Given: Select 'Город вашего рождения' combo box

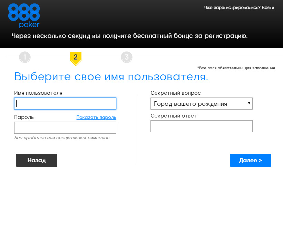Looking at the screenshot, I should pyautogui.click(x=201, y=103).
